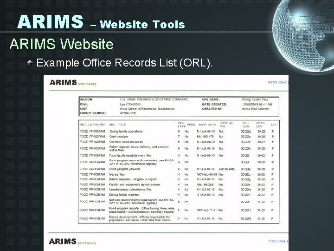This screenshot has width=334, height=251.
Task: Click the bottom PRINT PAGE link
Action: pyautogui.click(x=277, y=241)
